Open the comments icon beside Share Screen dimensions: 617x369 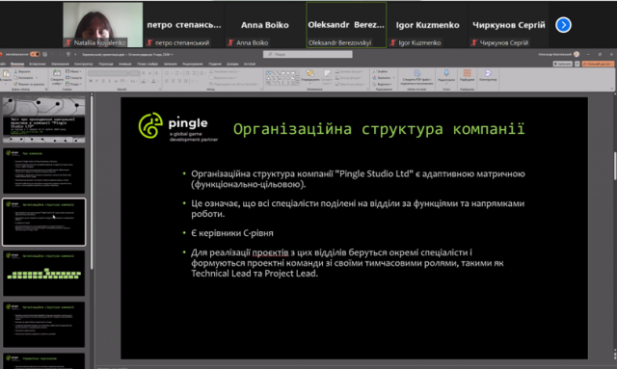pyautogui.click(x=577, y=64)
